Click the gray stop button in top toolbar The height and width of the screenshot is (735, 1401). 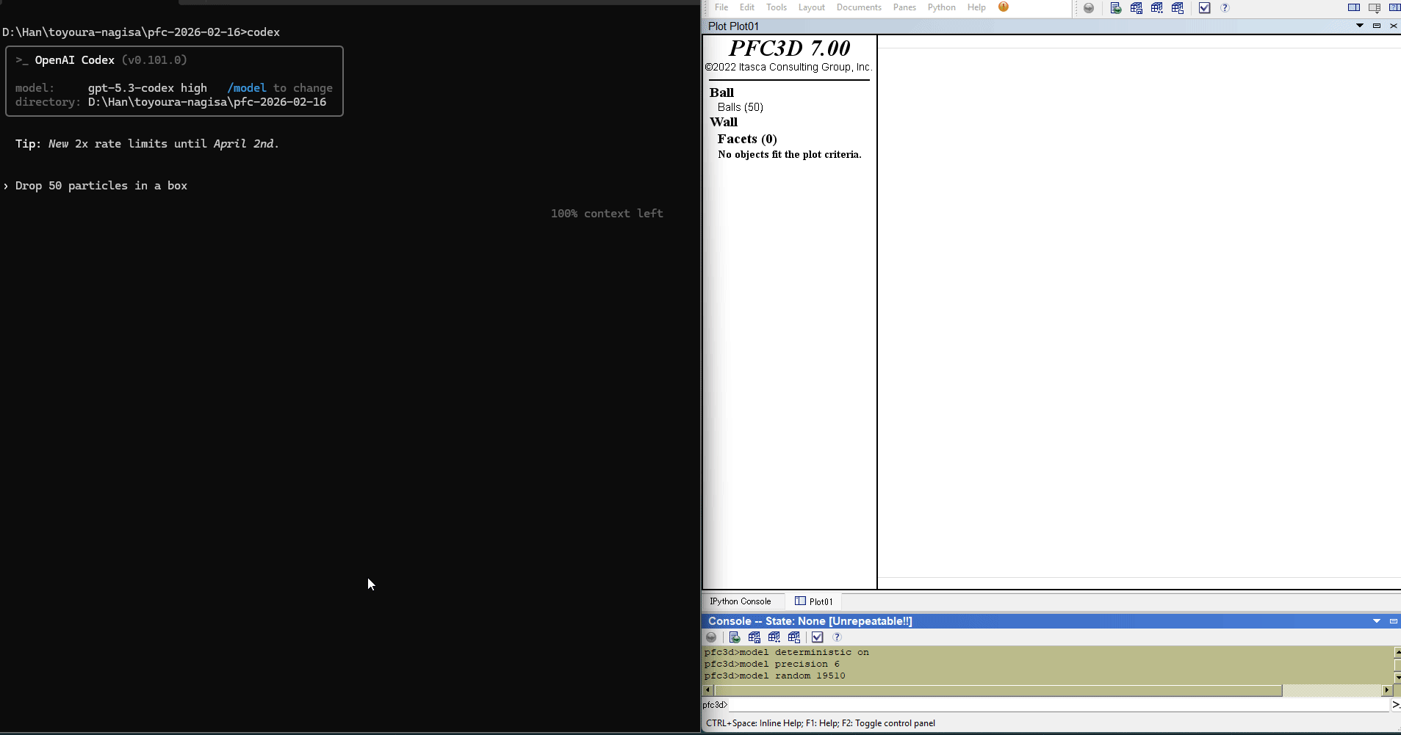coord(1089,8)
